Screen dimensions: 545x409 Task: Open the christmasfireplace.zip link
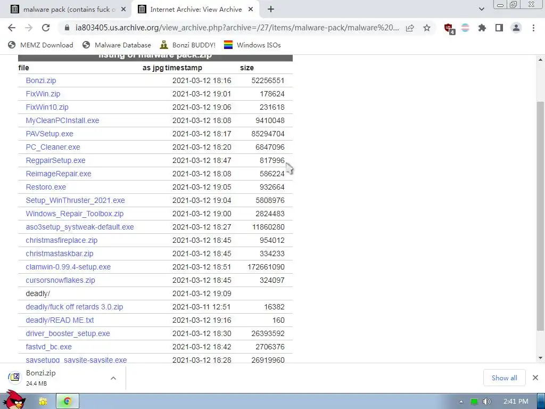point(62,240)
